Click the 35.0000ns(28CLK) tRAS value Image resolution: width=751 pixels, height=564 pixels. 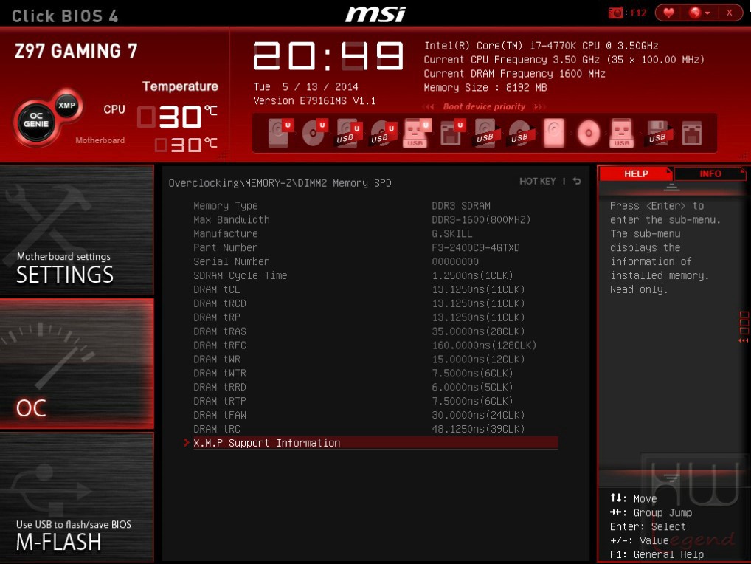click(479, 331)
